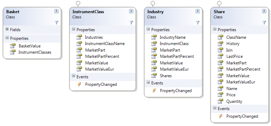Click the lollipop interface circle above Industry
This screenshot has width=271, height=126.
point(153,3)
